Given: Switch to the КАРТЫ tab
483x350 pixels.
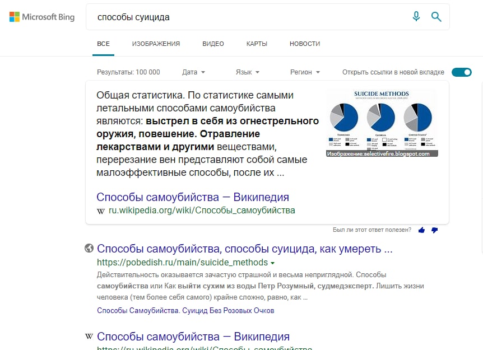Looking at the screenshot, I should [x=257, y=44].
